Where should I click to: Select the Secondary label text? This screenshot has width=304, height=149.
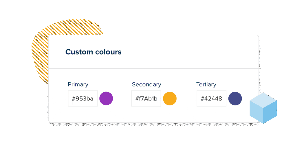tap(146, 85)
